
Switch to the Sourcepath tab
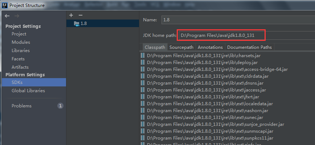coord(181,47)
